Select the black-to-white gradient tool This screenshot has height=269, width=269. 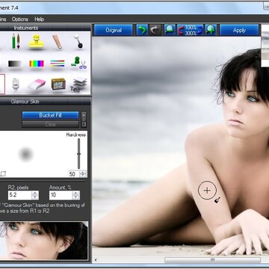15,64
